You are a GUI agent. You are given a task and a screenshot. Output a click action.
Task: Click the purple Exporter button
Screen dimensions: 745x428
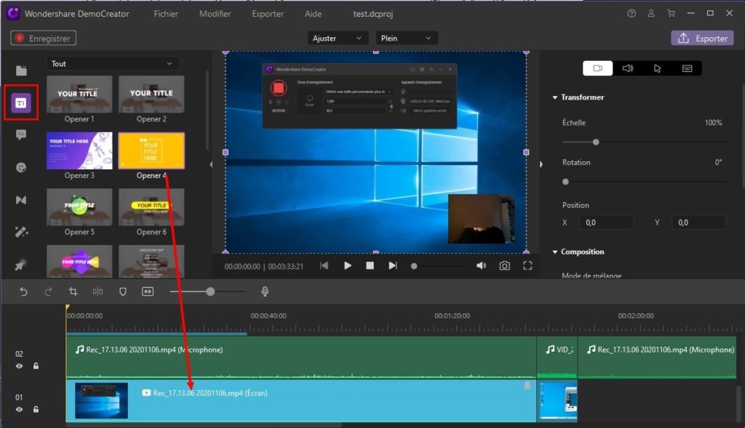[x=702, y=38]
